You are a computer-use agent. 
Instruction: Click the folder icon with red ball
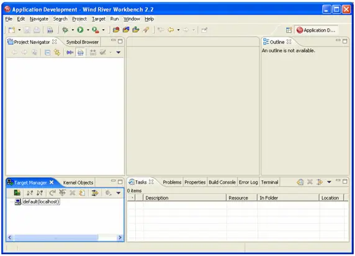116,30
